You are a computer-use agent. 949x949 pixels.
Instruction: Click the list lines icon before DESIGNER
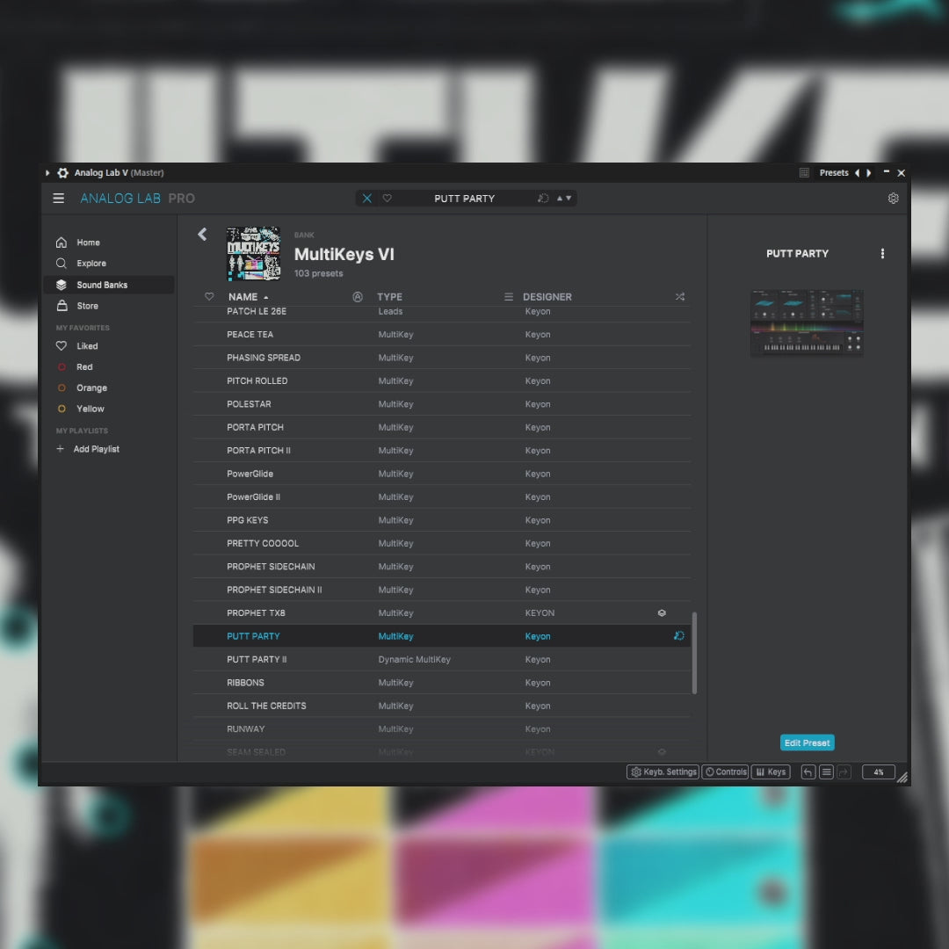(x=509, y=297)
